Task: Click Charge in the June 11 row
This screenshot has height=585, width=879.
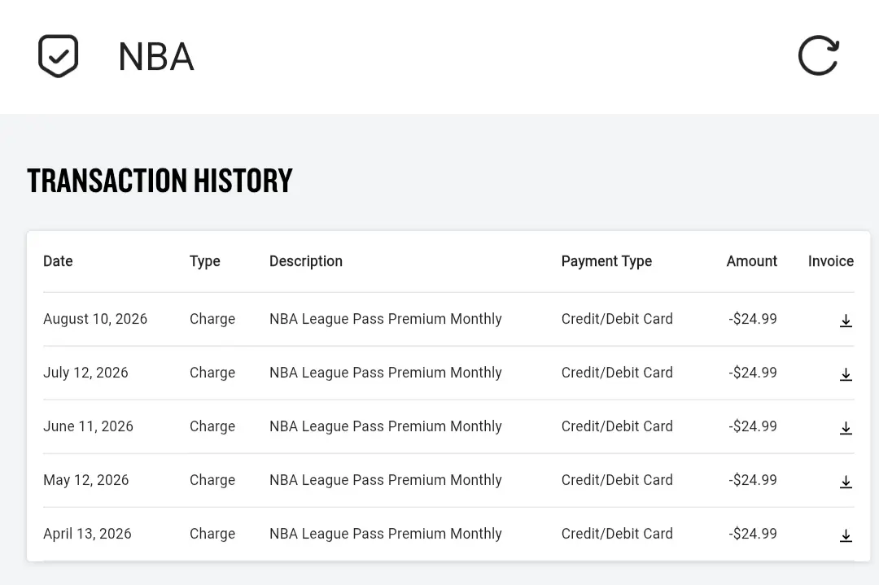Action: [x=212, y=427]
